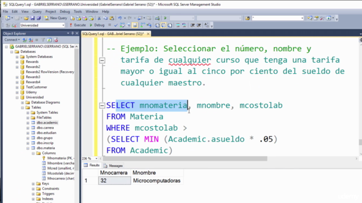The width and height of the screenshot is (362, 203).
Task: Open the Find combo box dropdown
Action: [x=302, y=18]
